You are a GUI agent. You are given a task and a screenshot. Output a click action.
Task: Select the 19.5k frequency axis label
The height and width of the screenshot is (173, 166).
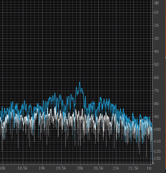(61, 168)
